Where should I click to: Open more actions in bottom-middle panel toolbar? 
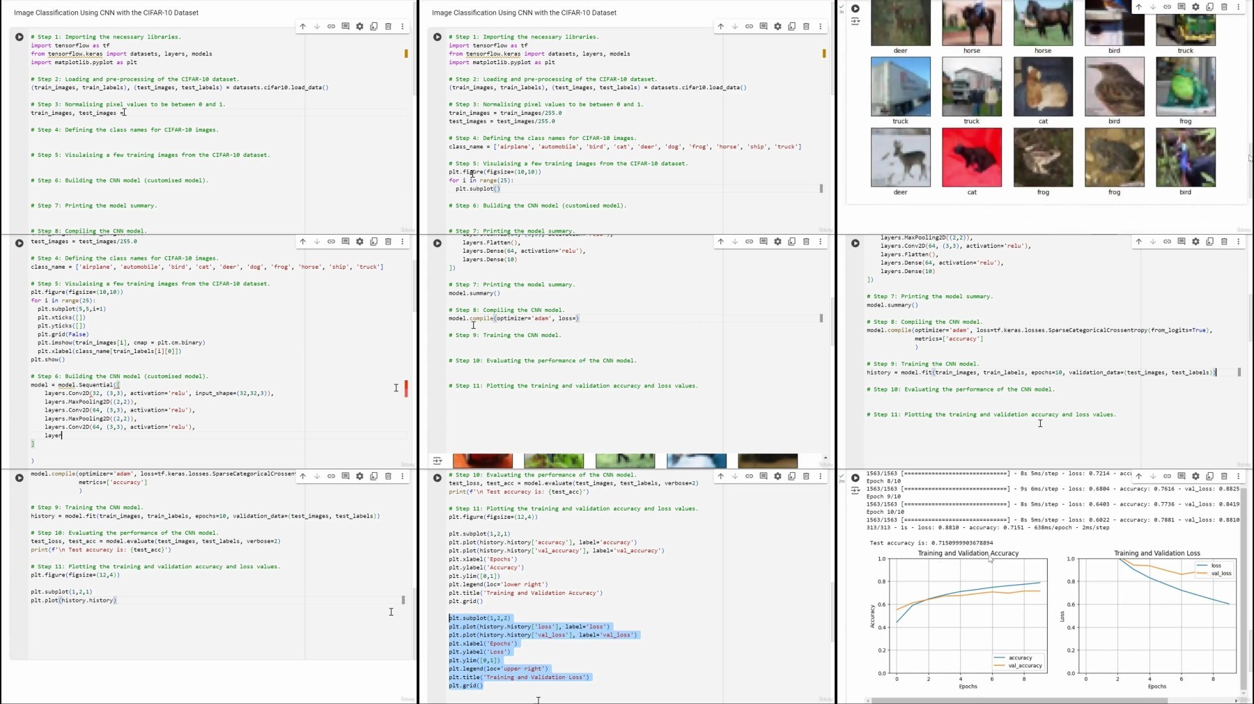click(x=820, y=476)
